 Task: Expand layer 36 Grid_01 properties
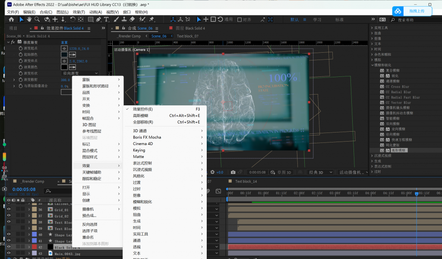point(29,209)
